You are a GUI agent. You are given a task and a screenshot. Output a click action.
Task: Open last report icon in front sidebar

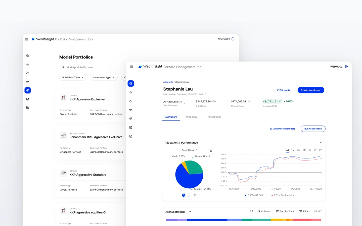(x=131, y=136)
